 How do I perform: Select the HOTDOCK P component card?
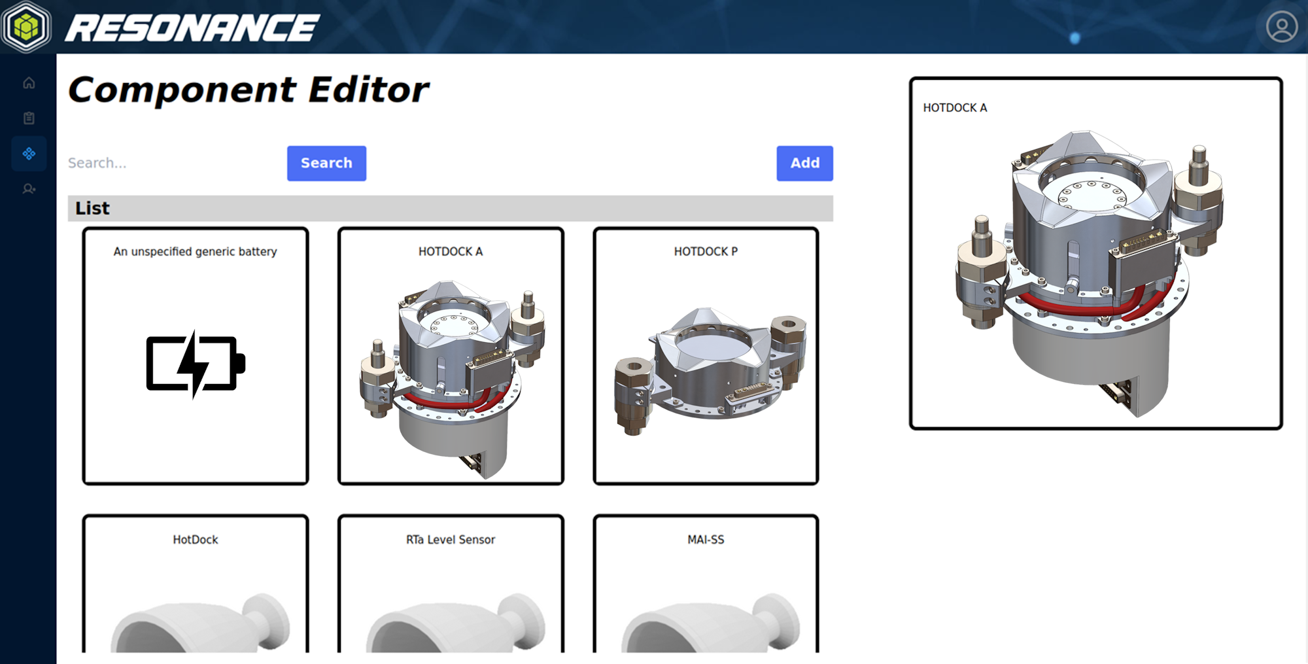(706, 356)
